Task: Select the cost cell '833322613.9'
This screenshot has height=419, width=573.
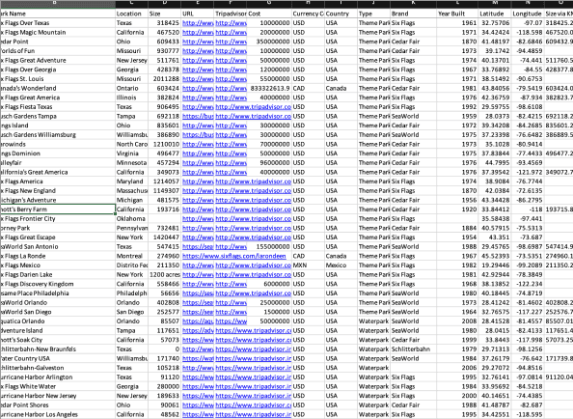Action: (269, 88)
